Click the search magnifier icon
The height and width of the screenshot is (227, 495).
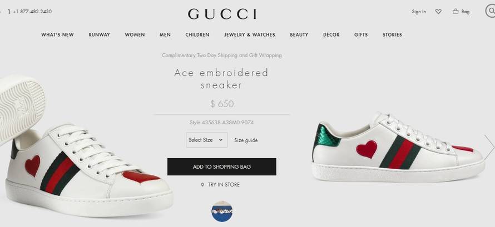[491, 11]
